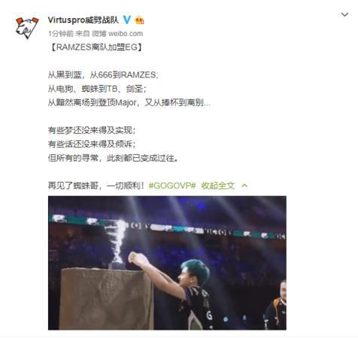The image size is (358, 341).
Task: Click the blue V verification badge
Action: pyautogui.click(x=127, y=20)
